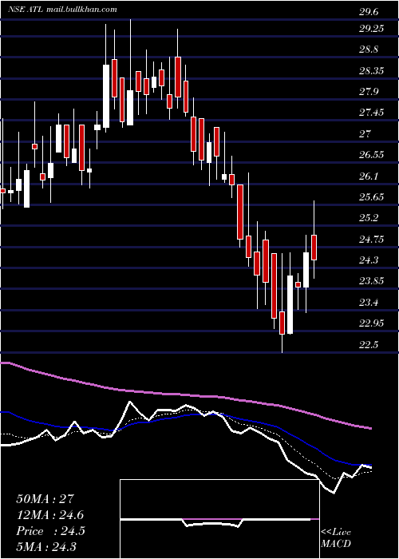399x559 pixels.
Task: Click the 23.85 price axis label
Action: tap(372, 281)
